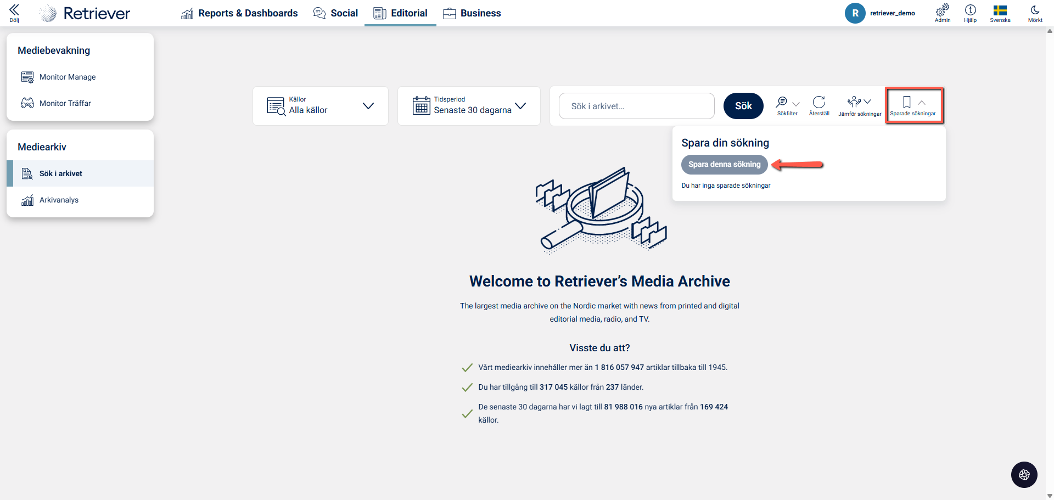Image resolution: width=1054 pixels, height=500 pixels.
Task: Open Arkivanalys in the sidebar
Action: click(x=80, y=200)
